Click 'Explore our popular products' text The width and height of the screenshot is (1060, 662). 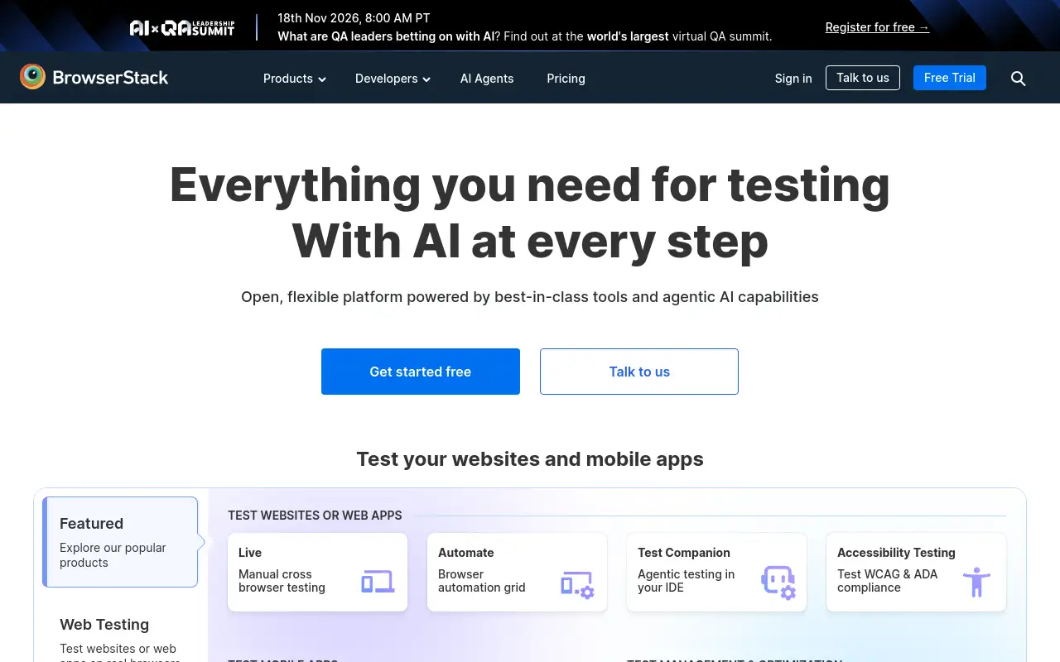[x=113, y=555]
